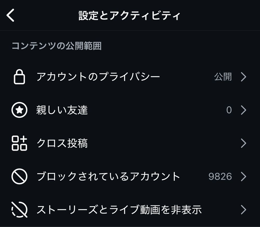Image resolution: width=260 pixels, height=227 pixels.
Task: Click the 公開 status value
Action: [x=223, y=77]
